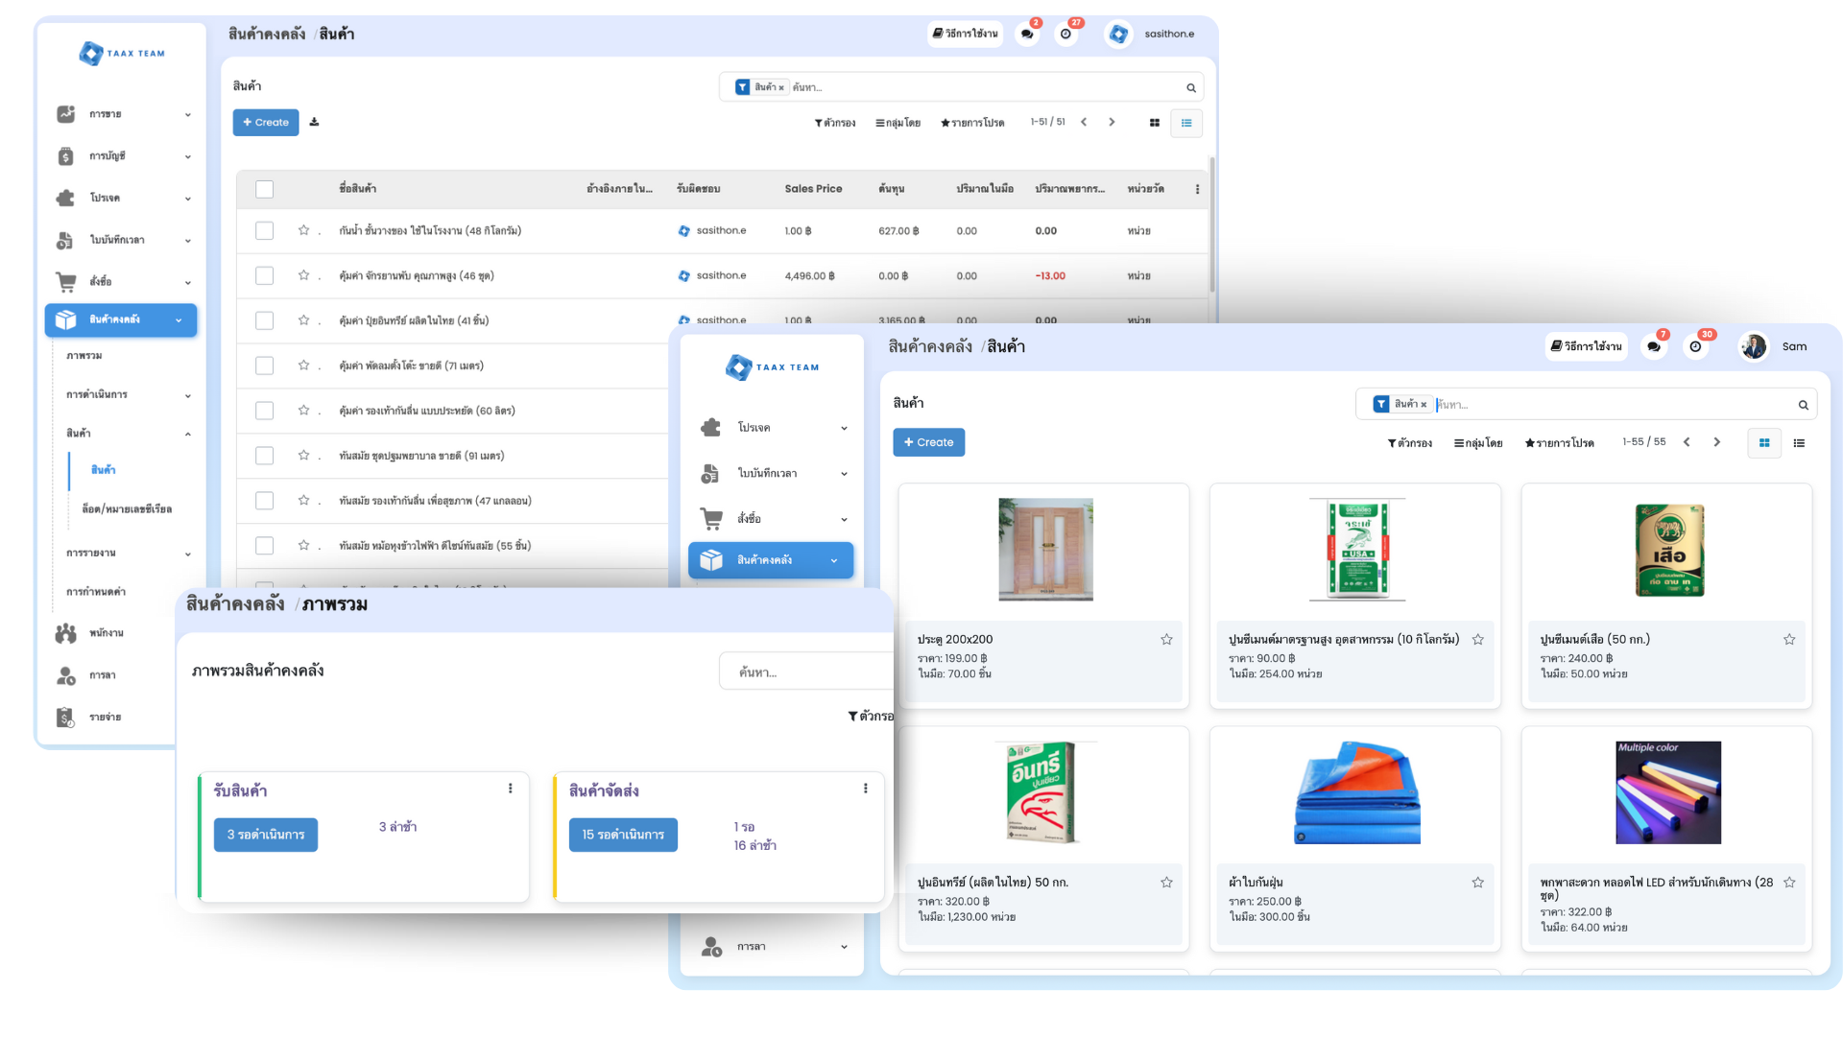This screenshot has height=1038, width=1843.
Task: Open ประตู 200x200 product image
Action: [x=1045, y=550]
